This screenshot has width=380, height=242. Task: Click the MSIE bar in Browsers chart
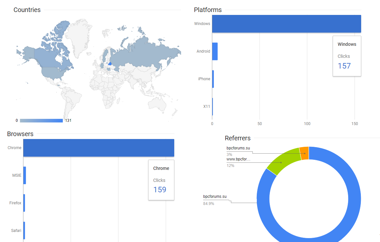24,175
